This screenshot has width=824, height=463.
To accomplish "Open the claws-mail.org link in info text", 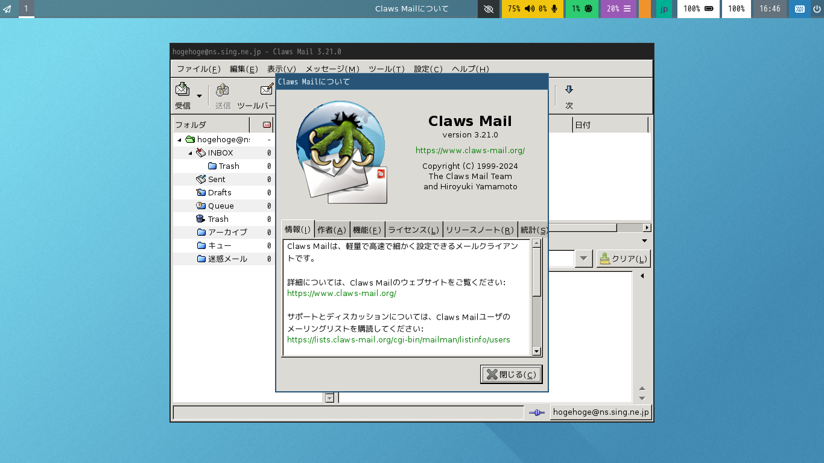I will point(341,294).
